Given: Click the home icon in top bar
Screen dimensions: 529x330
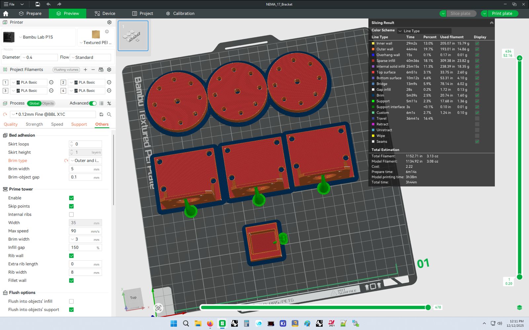Looking at the screenshot, I should pyautogui.click(x=6, y=14).
